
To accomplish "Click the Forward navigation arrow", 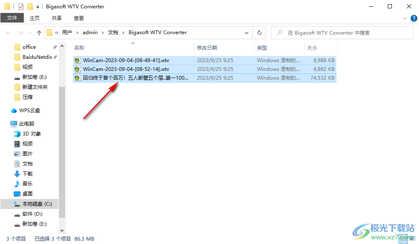I will click(20, 33).
